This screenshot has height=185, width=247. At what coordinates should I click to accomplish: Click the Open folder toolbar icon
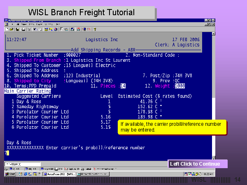(x=12, y=29)
